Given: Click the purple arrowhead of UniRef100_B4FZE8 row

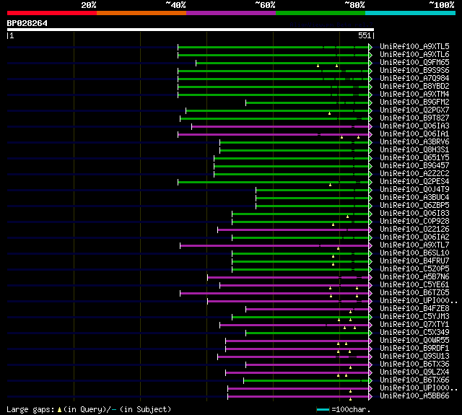Looking at the screenshot, I should point(370,309).
